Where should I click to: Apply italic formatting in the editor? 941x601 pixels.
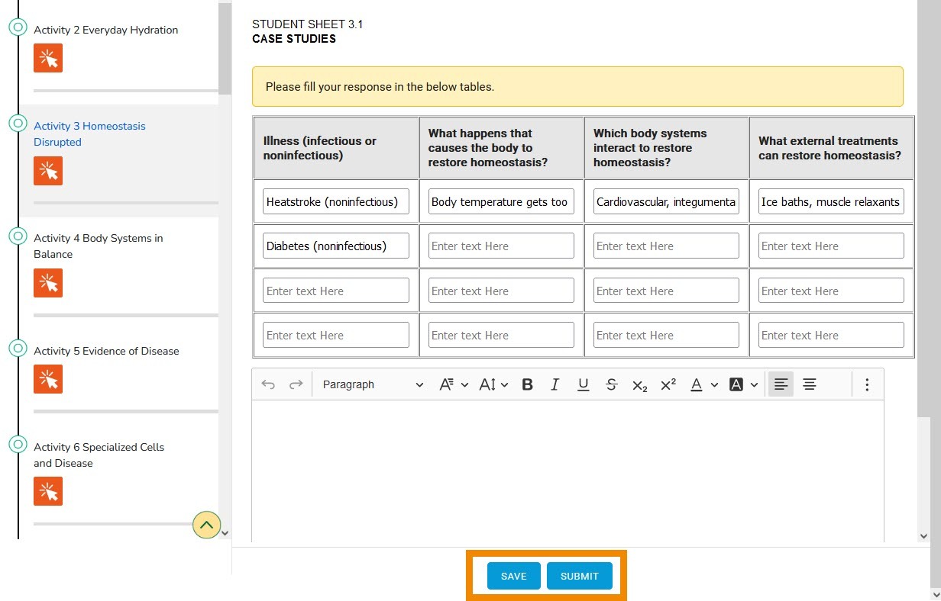pyautogui.click(x=555, y=384)
